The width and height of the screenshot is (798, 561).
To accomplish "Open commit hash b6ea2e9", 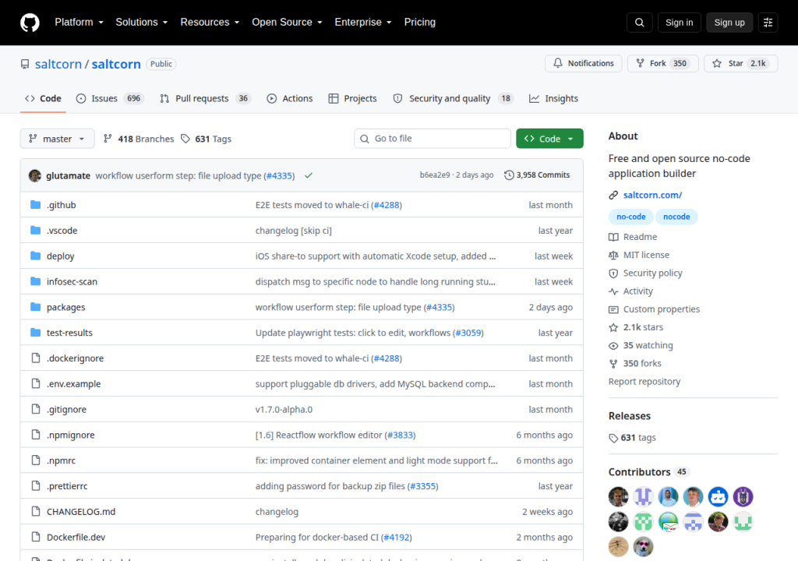I will pyautogui.click(x=435, y=175).
